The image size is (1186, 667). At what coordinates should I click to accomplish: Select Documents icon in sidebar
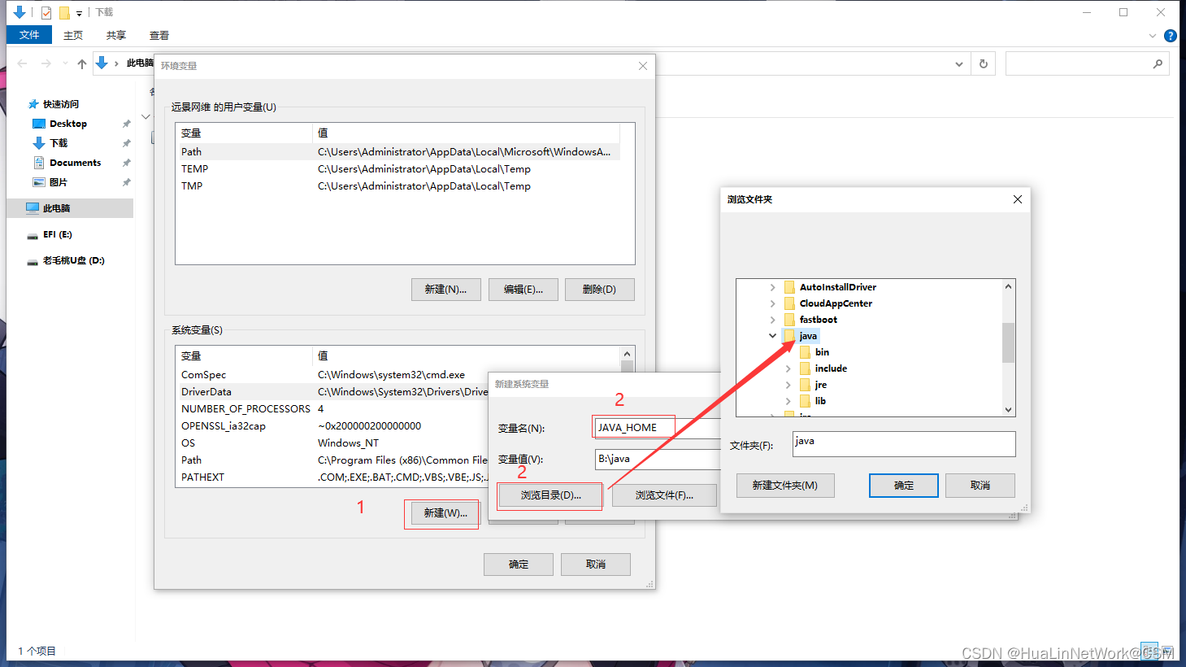38,163
